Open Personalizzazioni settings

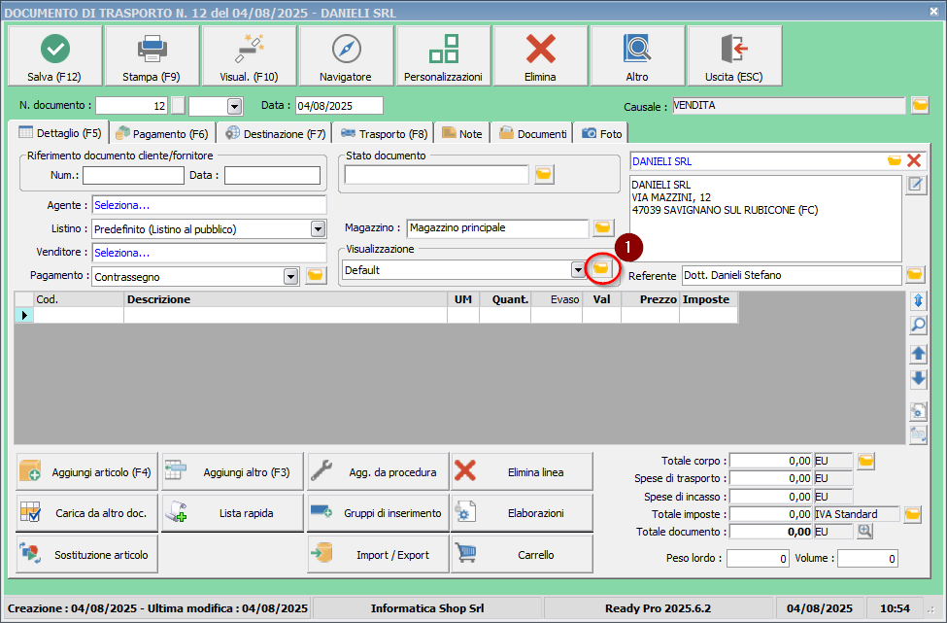click(443, 56)
